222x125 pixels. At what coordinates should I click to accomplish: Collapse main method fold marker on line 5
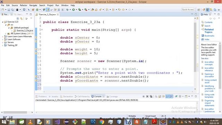tap(42, 30)
